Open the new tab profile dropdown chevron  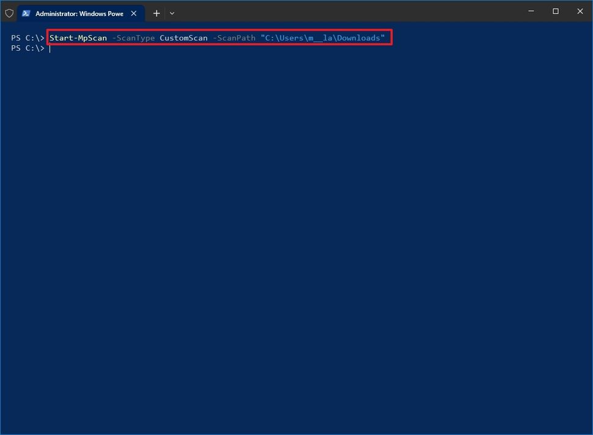(172, 13)
